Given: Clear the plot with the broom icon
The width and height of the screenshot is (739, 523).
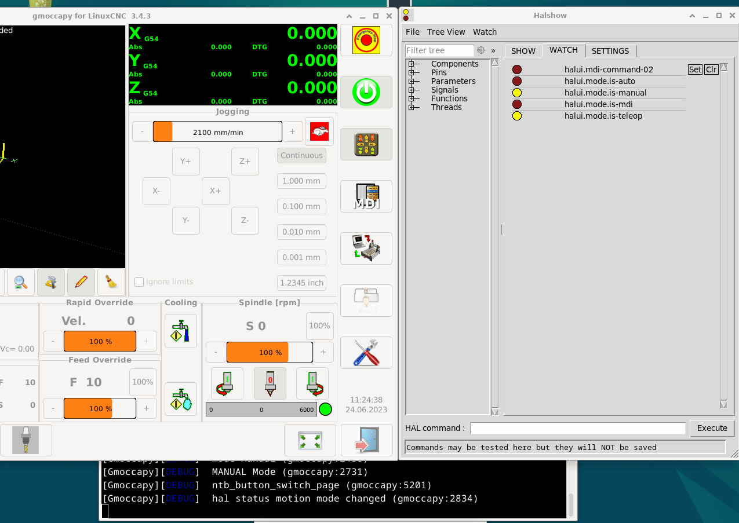Looking at the screenshot, I should (x=111, y=282).
